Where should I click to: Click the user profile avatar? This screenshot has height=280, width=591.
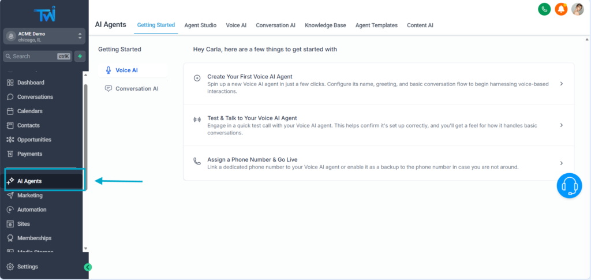coord(577,9)
